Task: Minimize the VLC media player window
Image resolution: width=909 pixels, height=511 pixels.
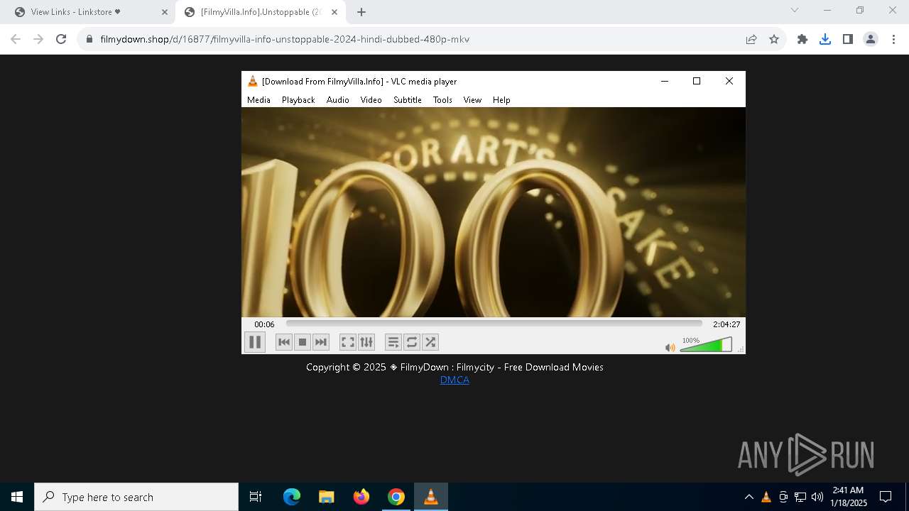Action: [665, 81]
